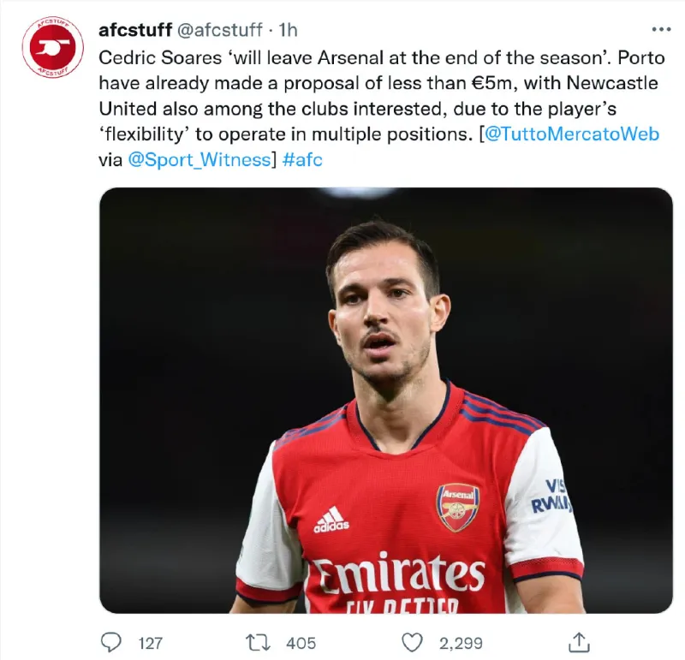Open the @TuttoMercatoWeb mention link
685x660 pixels.
coord(572,134)
